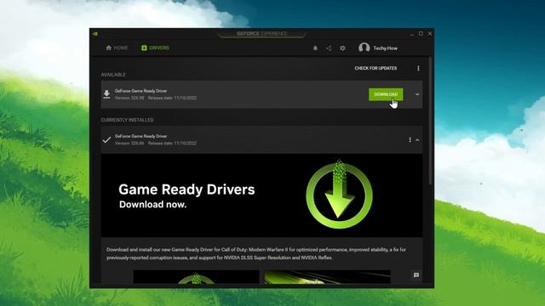The image size is (545, 306).
Task: Open the Home tab
Action: tap(117, 48)
